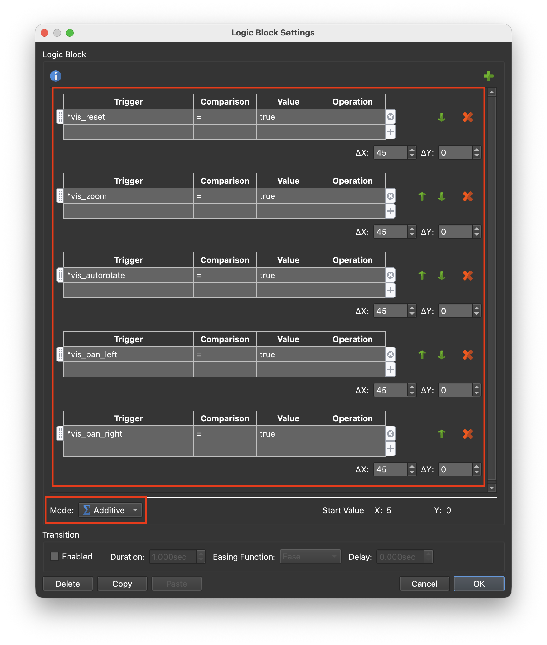Delete the *vis_autorotate block

467,276
